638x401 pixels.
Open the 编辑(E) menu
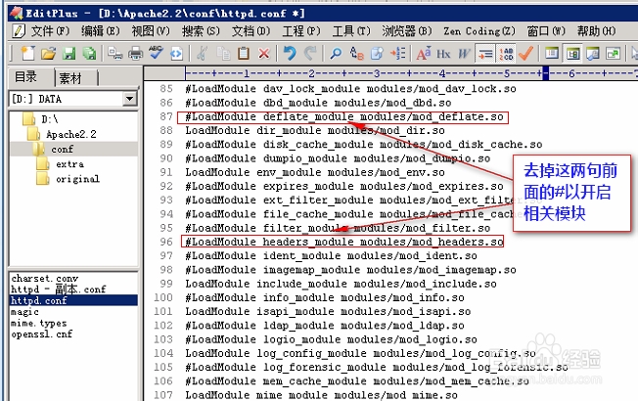tap(101, 31)
